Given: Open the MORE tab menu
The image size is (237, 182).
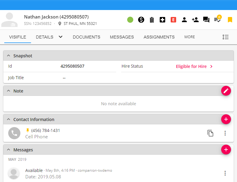Looking at the screenshot, I should [x=190, y=37].
